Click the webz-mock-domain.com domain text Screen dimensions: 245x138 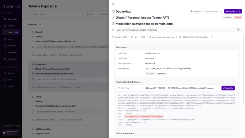tap(163, 37)
